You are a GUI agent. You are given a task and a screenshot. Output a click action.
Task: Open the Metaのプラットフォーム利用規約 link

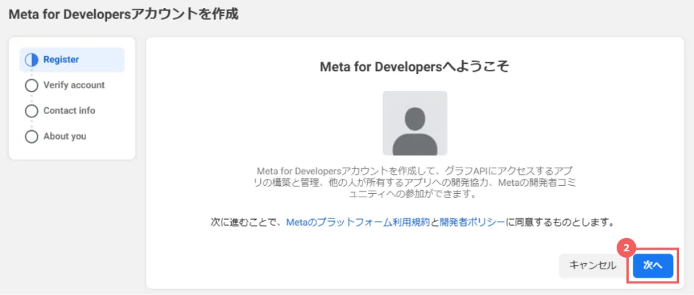(x=358, y=222)
